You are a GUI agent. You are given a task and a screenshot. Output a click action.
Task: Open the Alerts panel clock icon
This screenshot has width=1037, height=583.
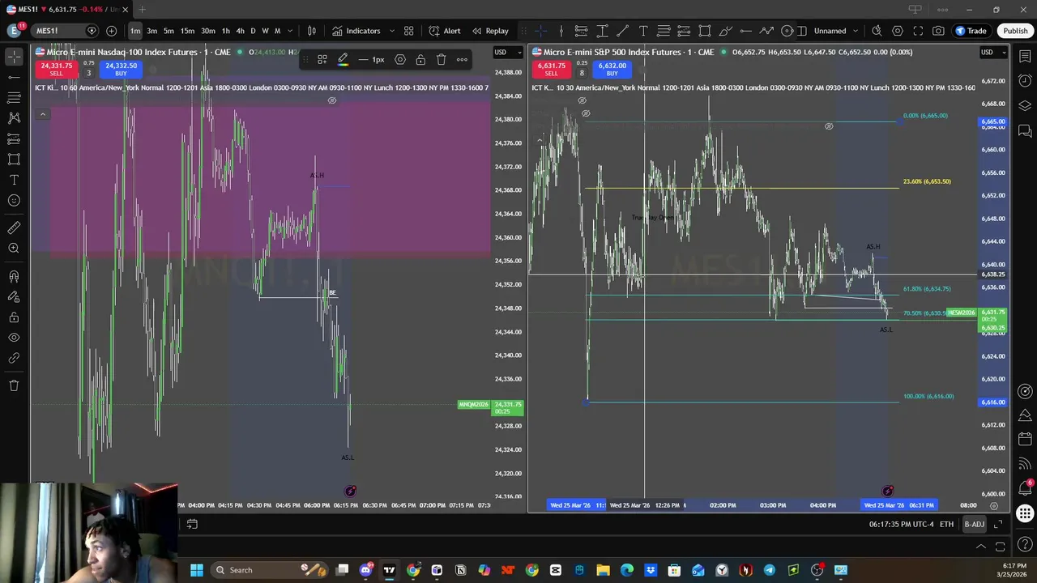(x=1025, y=81)
